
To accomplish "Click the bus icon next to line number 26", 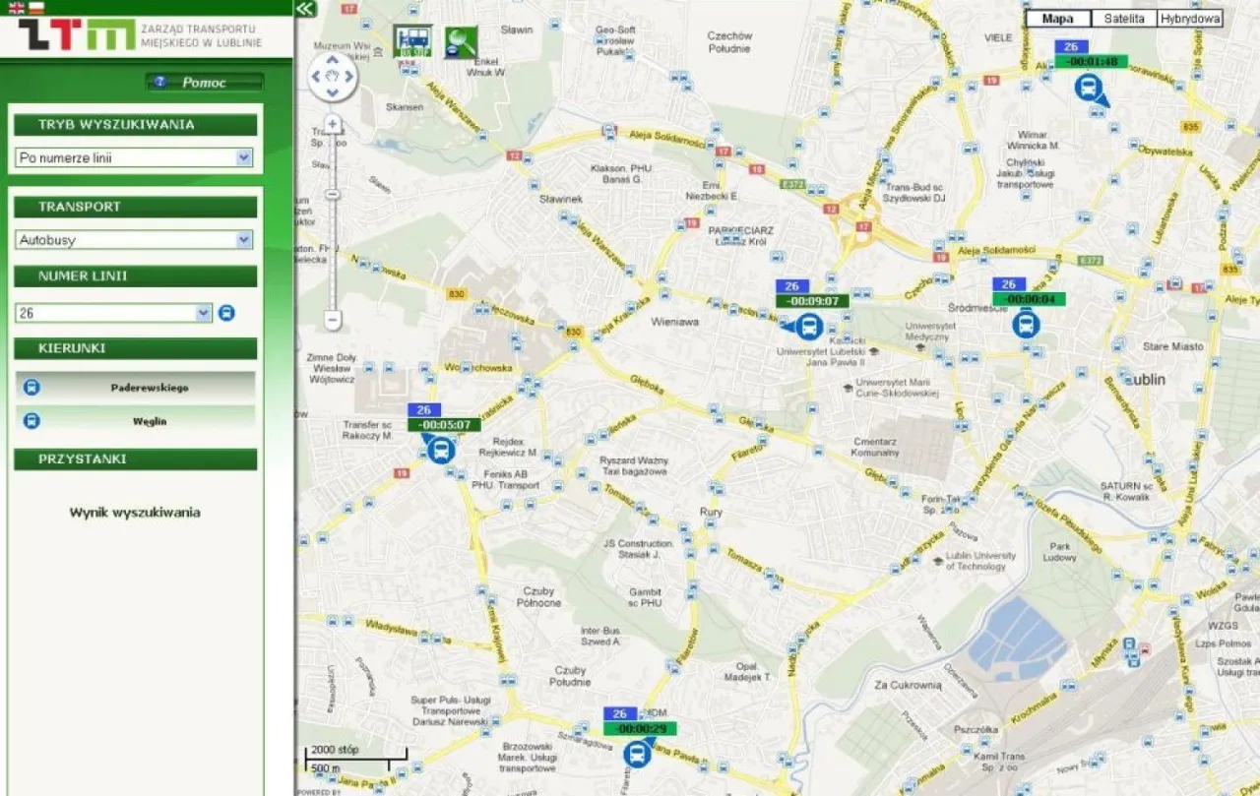I will click(226, 312).
